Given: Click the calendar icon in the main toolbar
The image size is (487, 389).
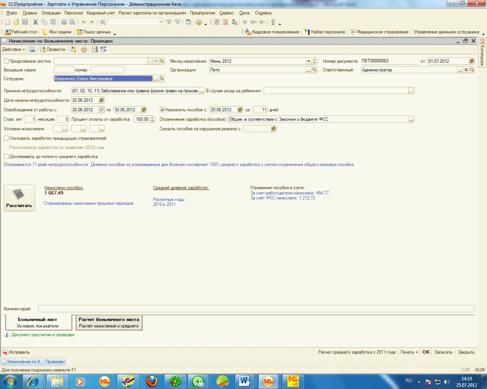Looking at the screenshot, I should (225, 22).
